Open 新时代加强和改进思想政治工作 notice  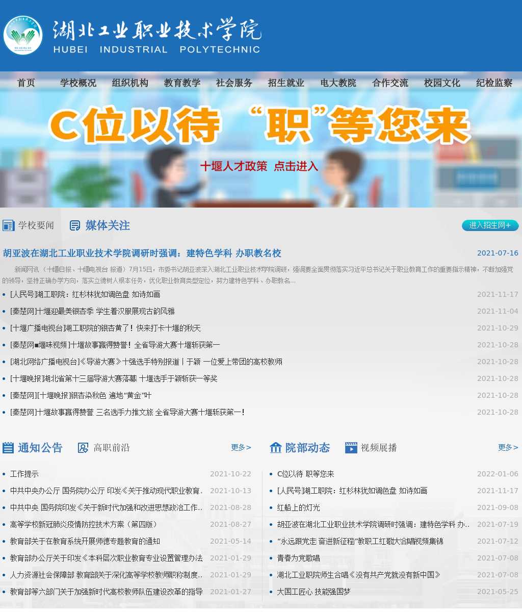coord(107,507)
